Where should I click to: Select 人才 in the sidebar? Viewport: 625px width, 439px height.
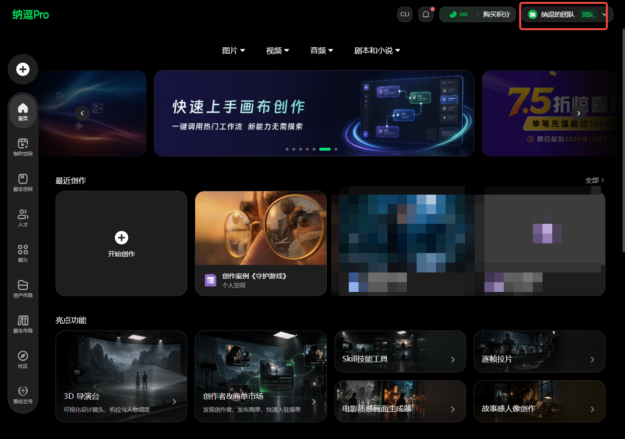pyautogui.click(x=23, y=218)
